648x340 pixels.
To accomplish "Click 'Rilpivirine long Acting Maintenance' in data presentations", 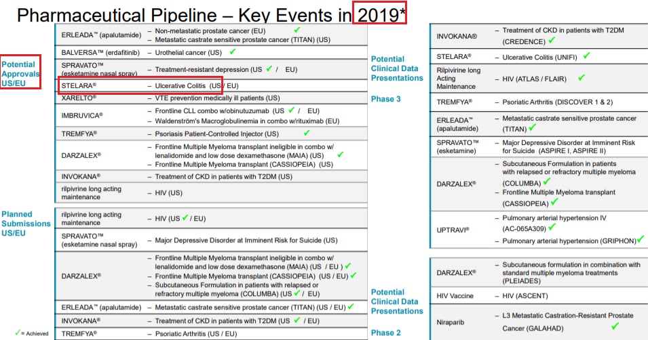I will point(458,79).
